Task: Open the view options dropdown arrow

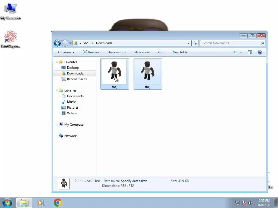Action: (x=241, y=52)
